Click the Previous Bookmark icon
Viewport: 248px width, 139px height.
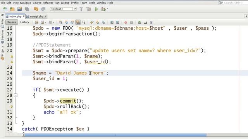point(92,22)
